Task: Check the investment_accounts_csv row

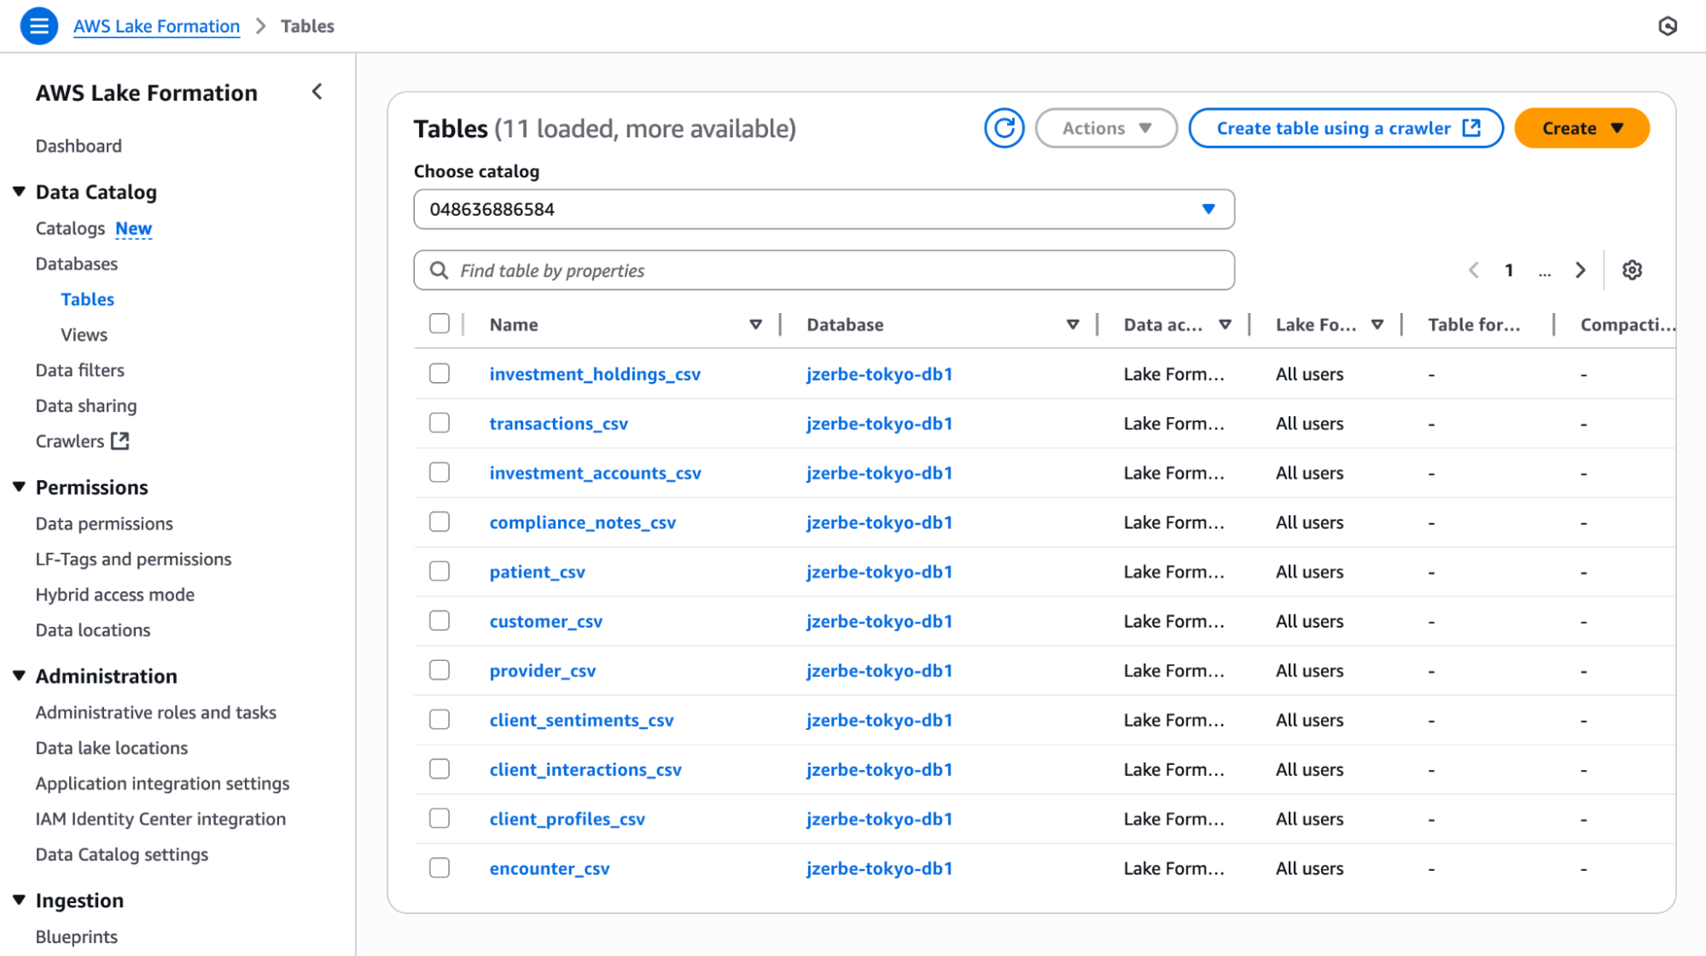Action: pos(440,472)
